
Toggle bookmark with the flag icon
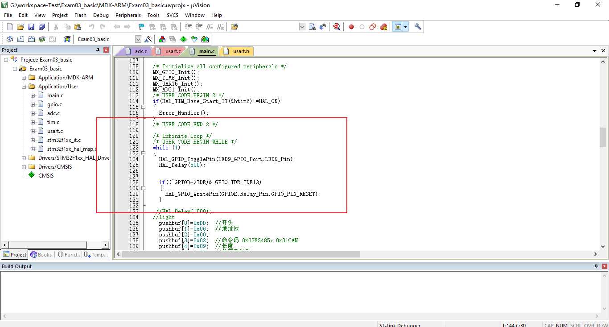click(141, 27)
